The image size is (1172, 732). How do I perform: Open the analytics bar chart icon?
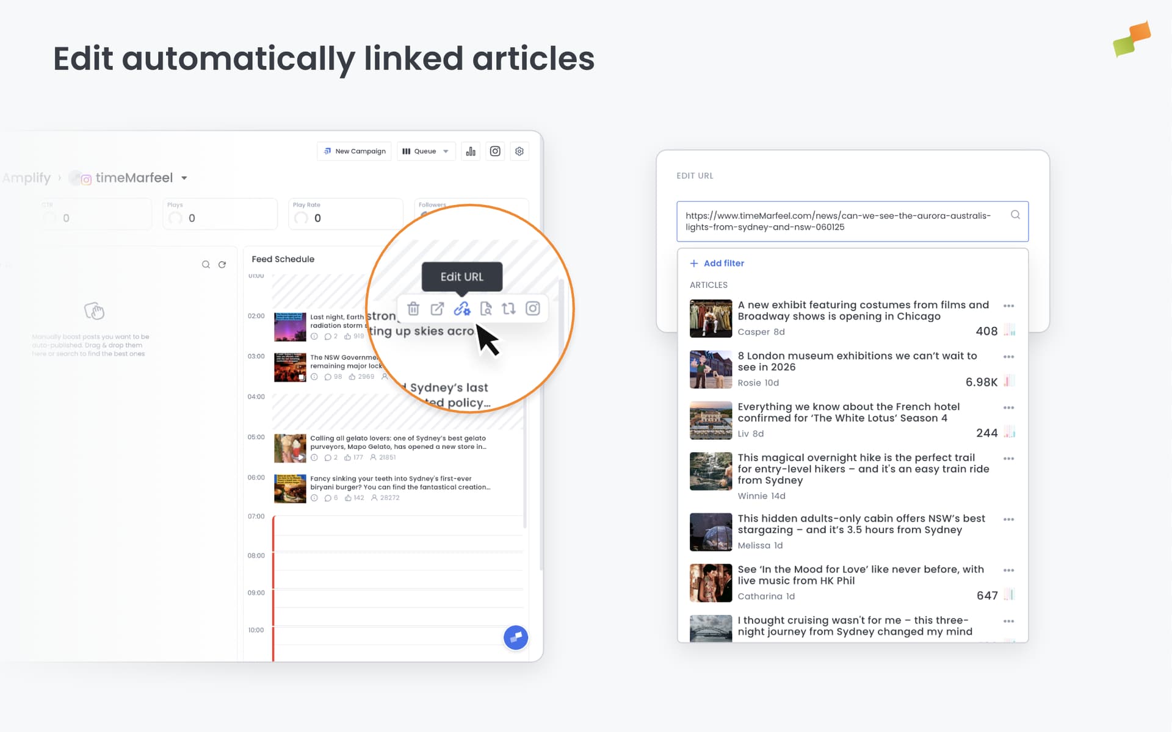pos(471,151)
